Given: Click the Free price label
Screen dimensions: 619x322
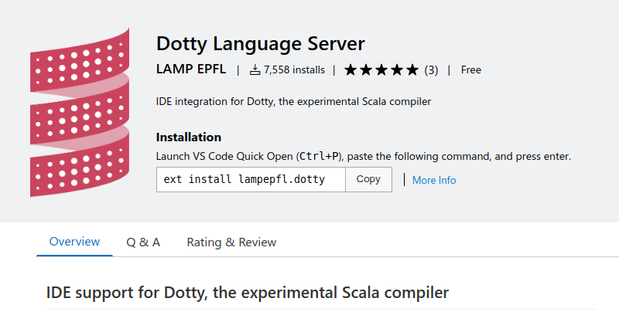Looking at the screenshot, I should [471, 70].
